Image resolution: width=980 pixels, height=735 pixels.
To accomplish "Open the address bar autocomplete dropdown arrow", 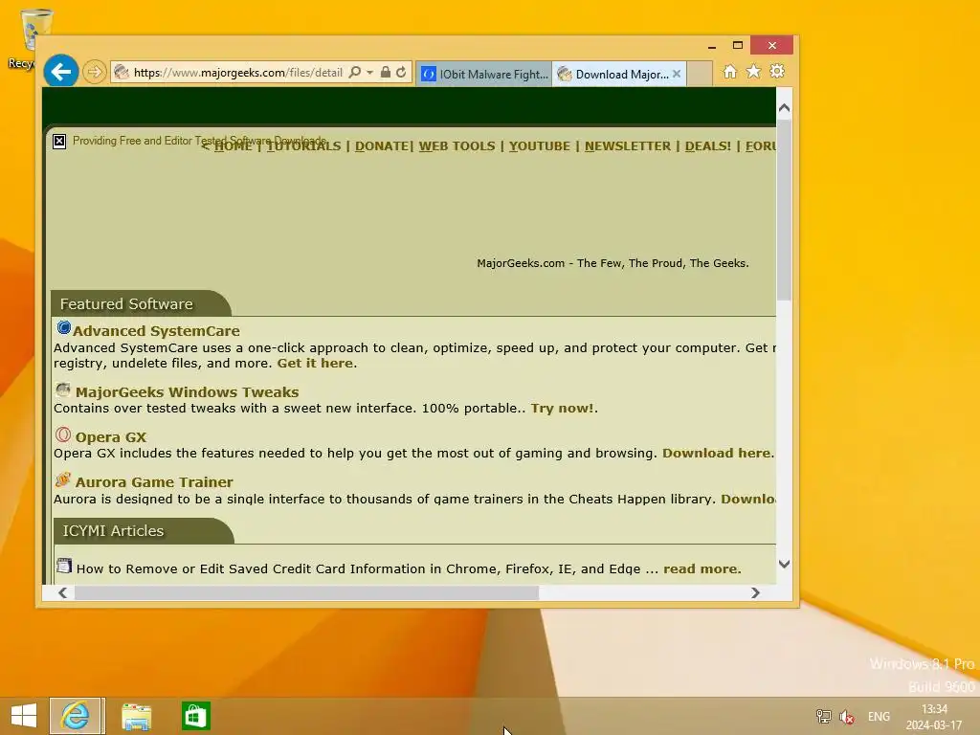I will pos(370,73).
